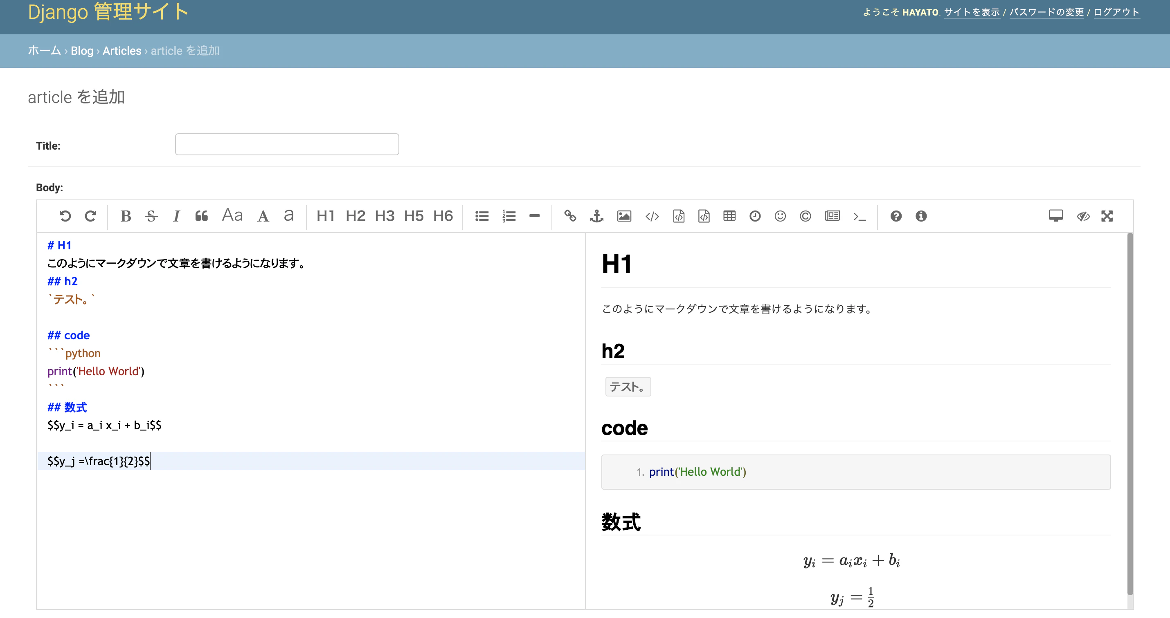Click the '## code' line in editor
Viewport: 1170px width, 618px height.
(x=69, y=335)
